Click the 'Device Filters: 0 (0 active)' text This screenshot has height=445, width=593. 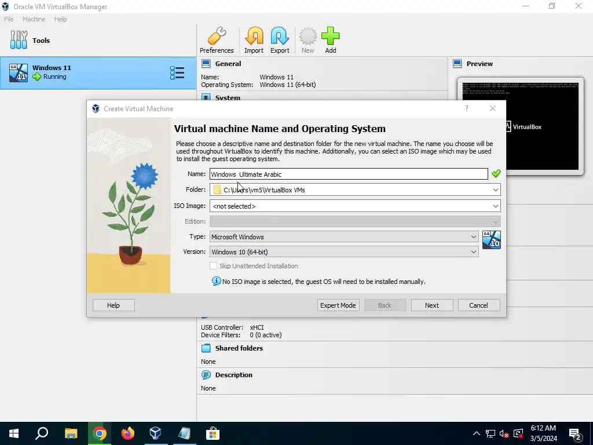point(241,335)
